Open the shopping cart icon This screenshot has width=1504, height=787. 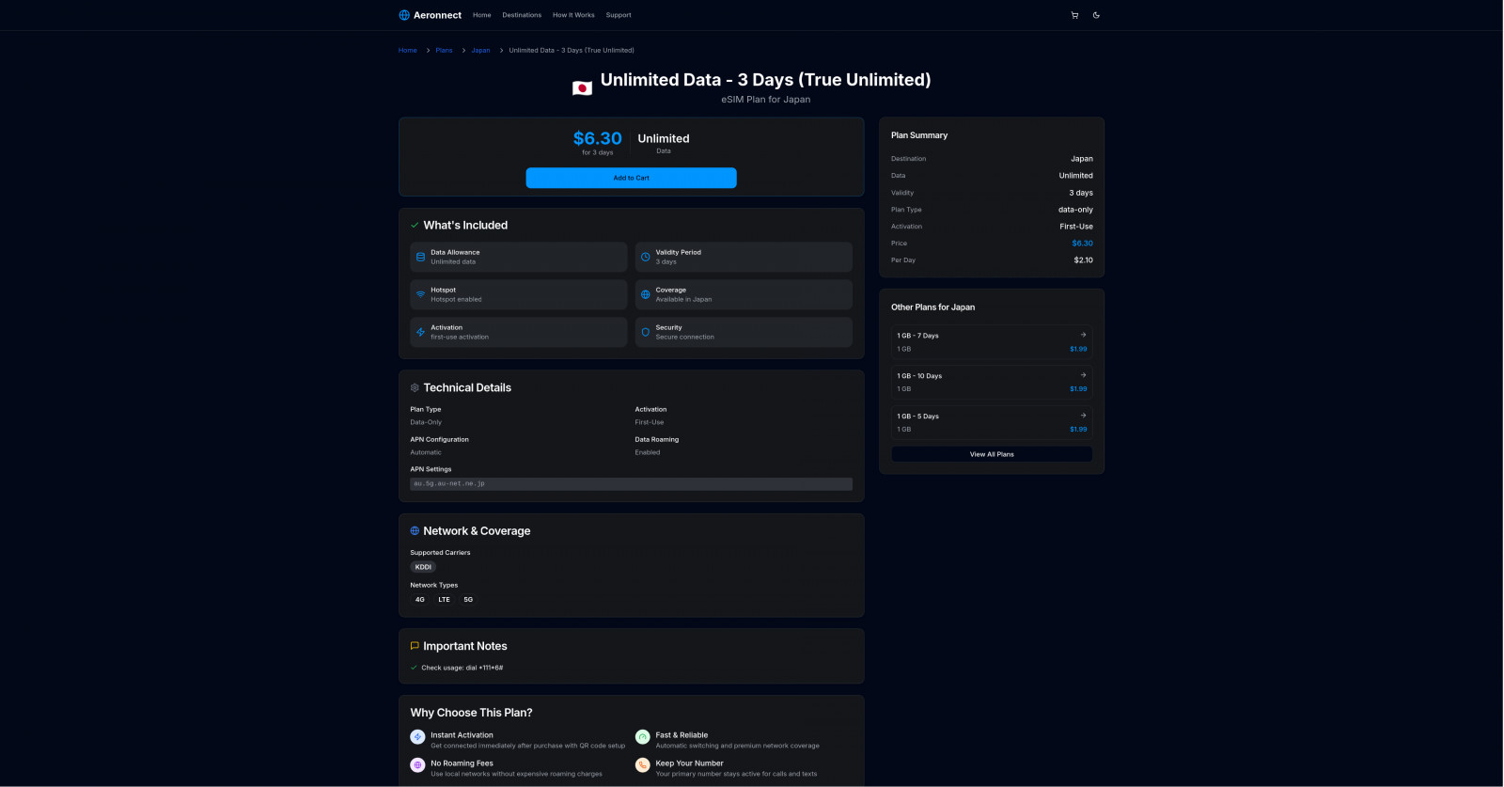pos(1074,15)
